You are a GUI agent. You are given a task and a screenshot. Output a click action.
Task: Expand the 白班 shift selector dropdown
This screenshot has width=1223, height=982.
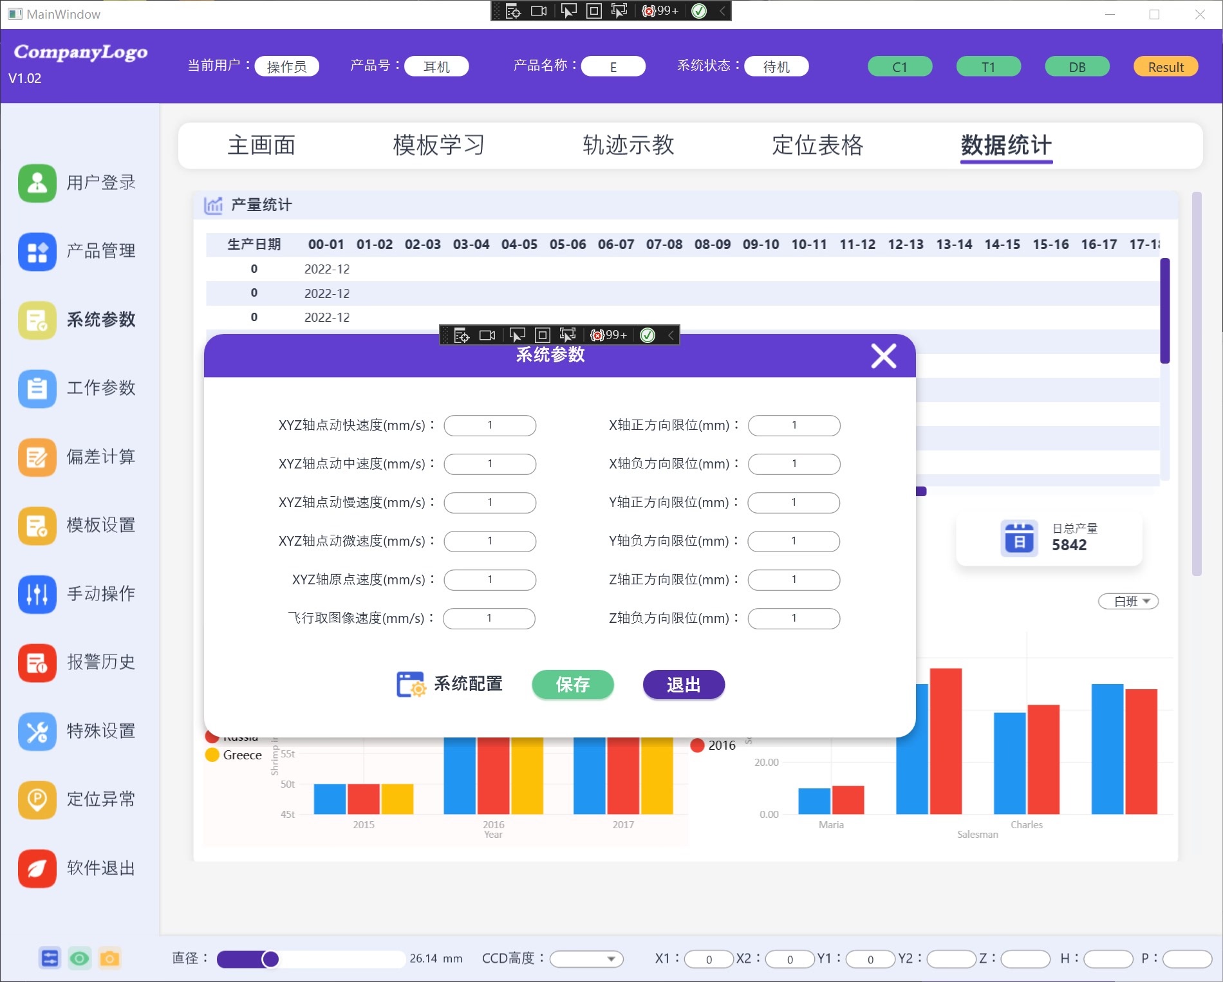point(1128,601)
